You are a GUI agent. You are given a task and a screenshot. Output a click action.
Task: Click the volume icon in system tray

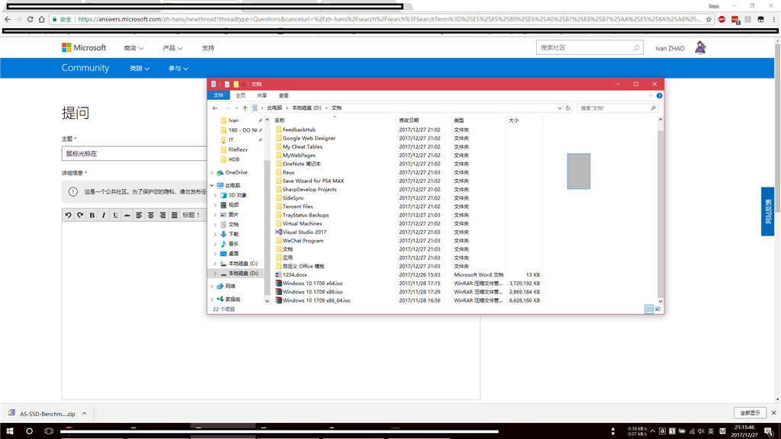coord(702,431)
